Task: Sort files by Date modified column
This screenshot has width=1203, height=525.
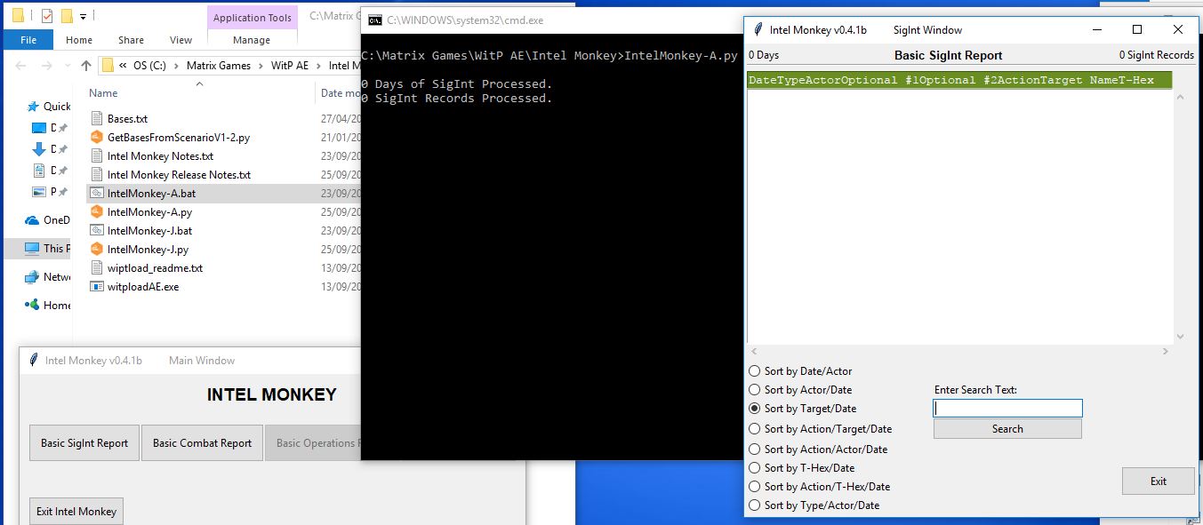Action: tap(339, 92)
